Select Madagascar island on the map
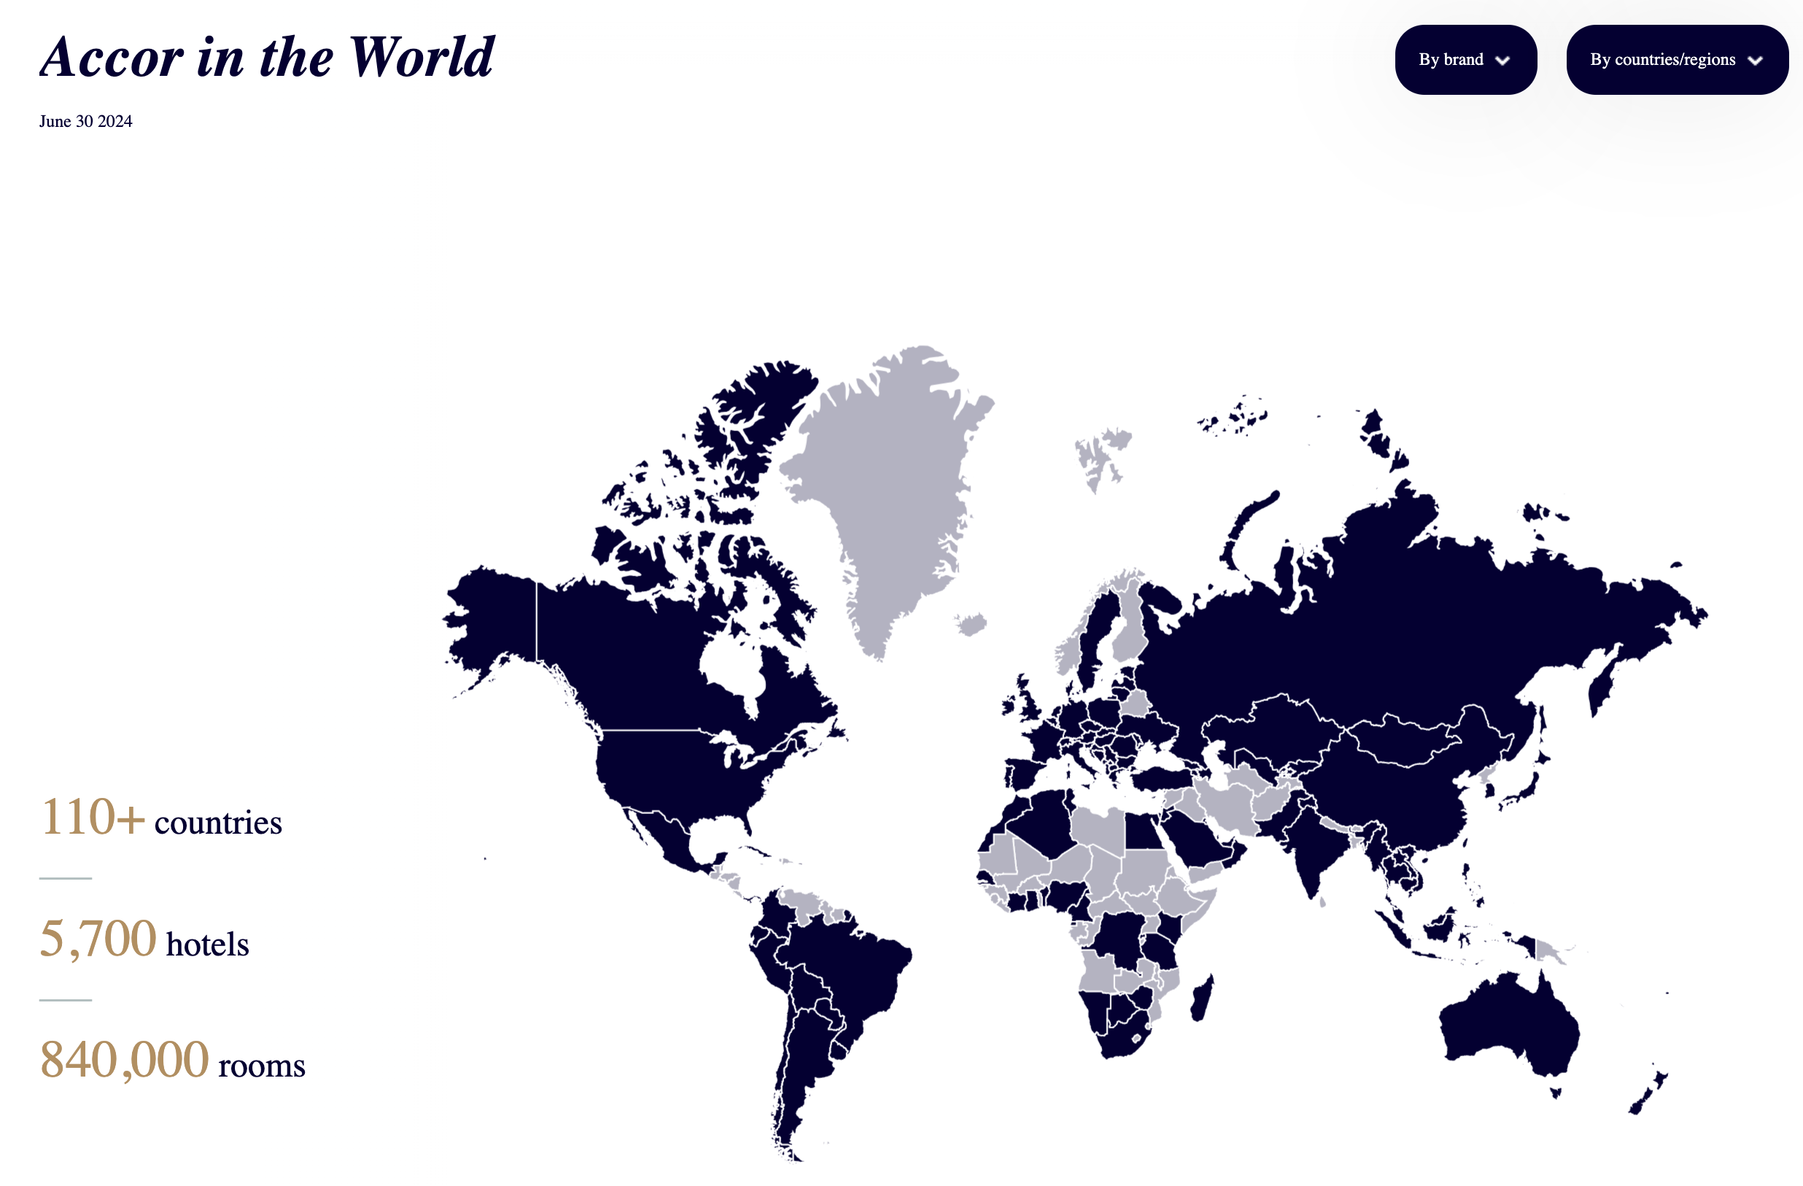Image resolution: width=1803 pixels, height=1186 pixels. 1203,998
